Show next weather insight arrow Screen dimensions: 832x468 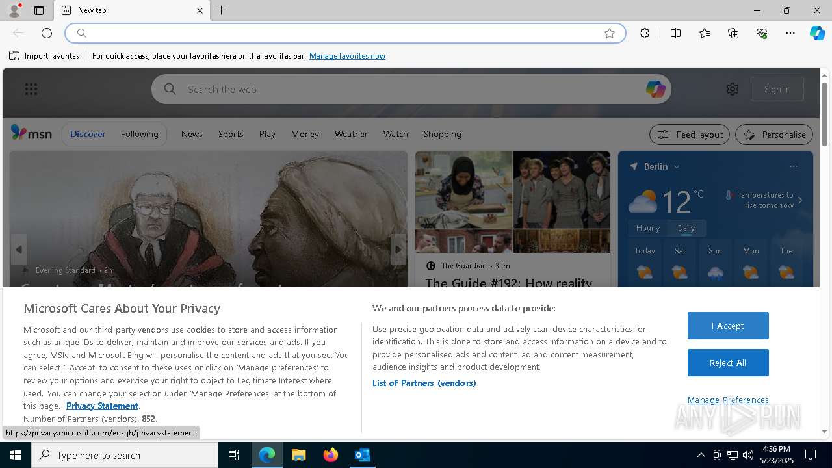tap(800, 200)
